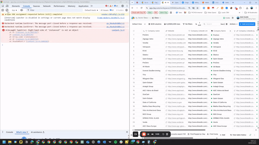
Task: Stop the screen recording
Action: click(144, 134)
